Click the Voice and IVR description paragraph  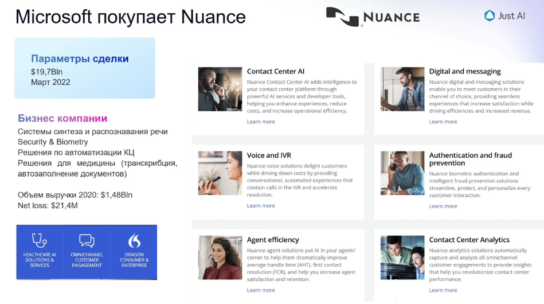[300, 181]
